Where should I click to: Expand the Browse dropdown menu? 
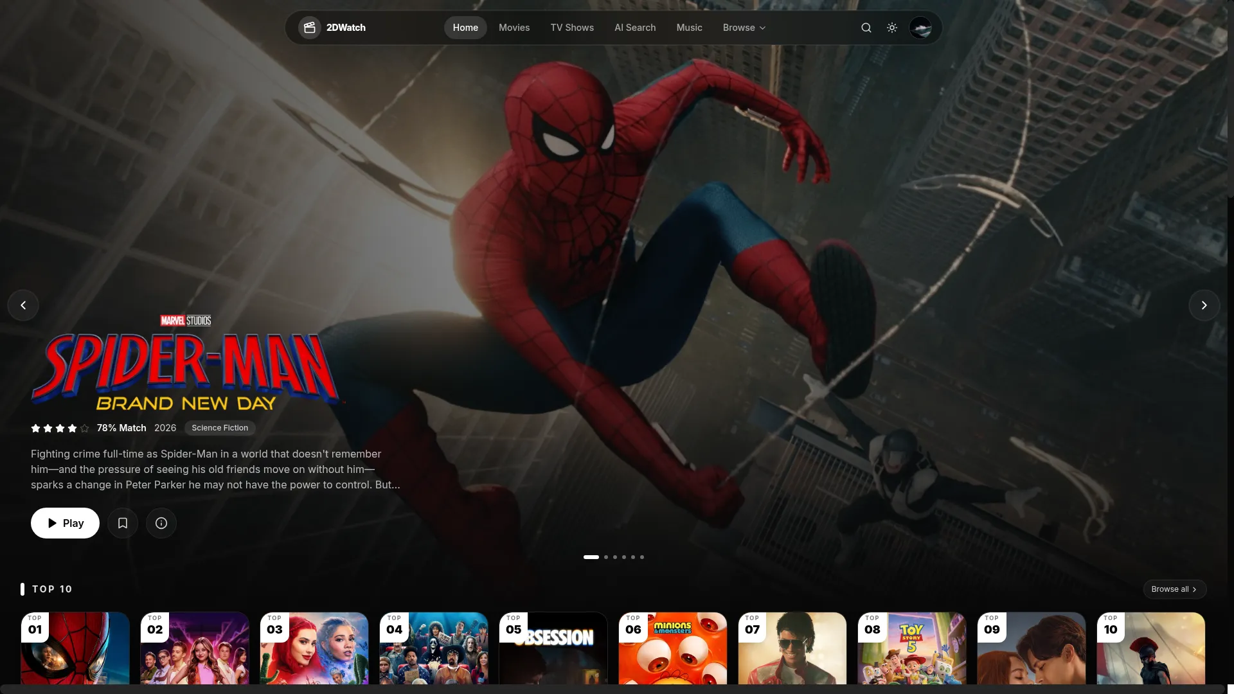coord(744,28)
